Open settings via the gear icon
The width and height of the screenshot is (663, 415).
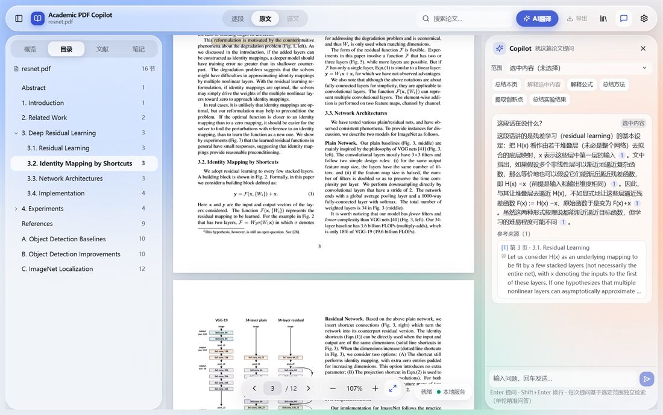644,19
